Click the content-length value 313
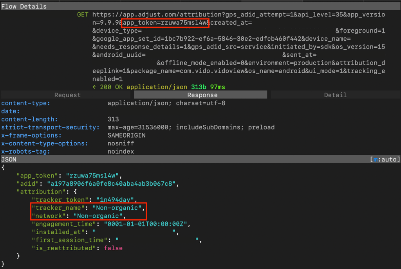 (x=114, y=119)
